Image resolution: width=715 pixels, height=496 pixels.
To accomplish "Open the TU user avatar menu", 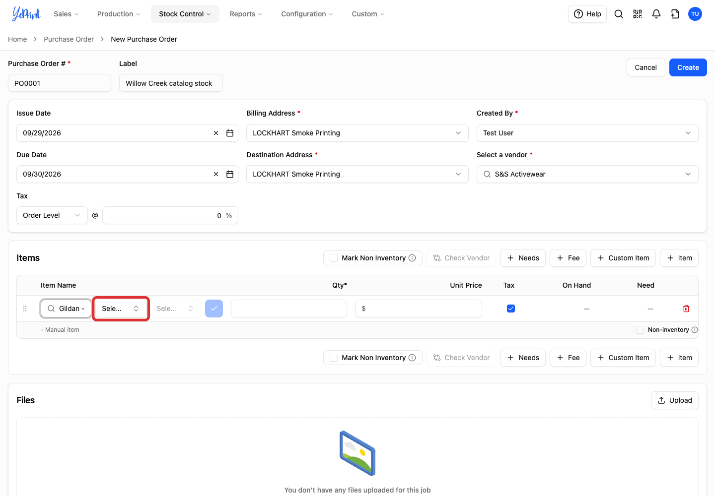I will (695, 14).
